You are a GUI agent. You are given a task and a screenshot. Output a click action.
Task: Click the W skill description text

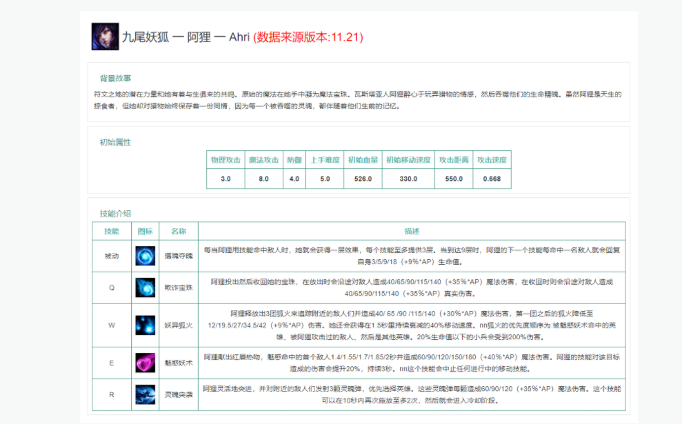[x=412, y=325]
